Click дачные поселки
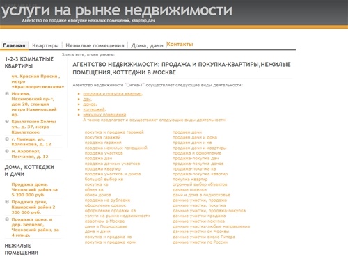Viewport: 348px width, 261px height. point(189,190)
